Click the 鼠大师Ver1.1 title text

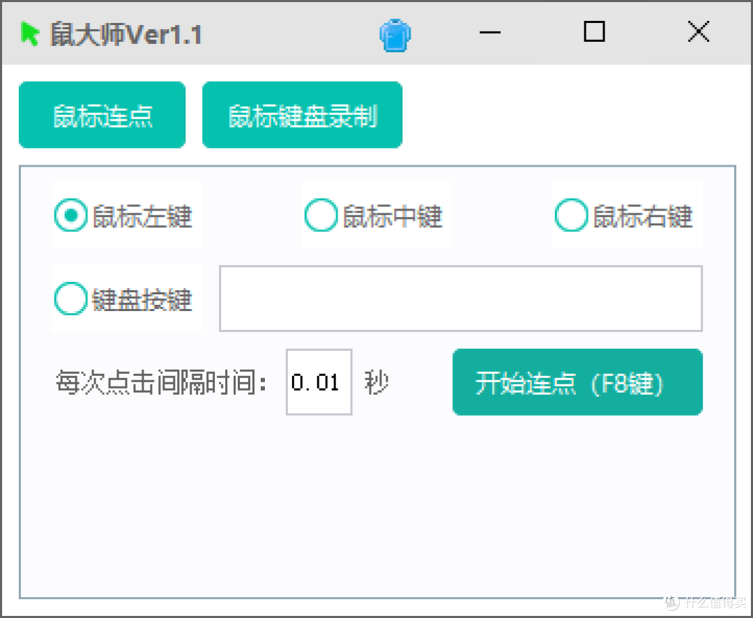pyautogui.click(x=125, y=34)
